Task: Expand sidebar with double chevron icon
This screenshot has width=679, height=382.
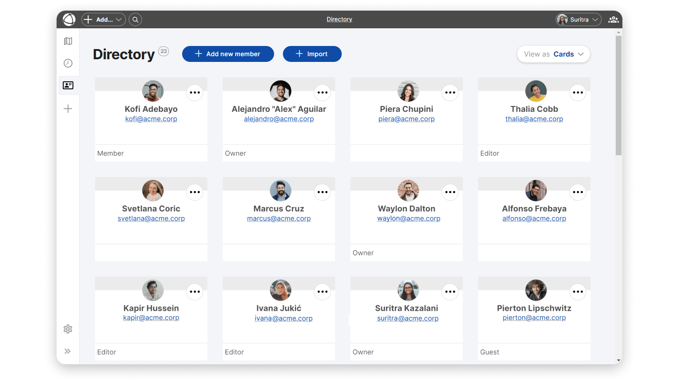Action: (x=68, y=351)
